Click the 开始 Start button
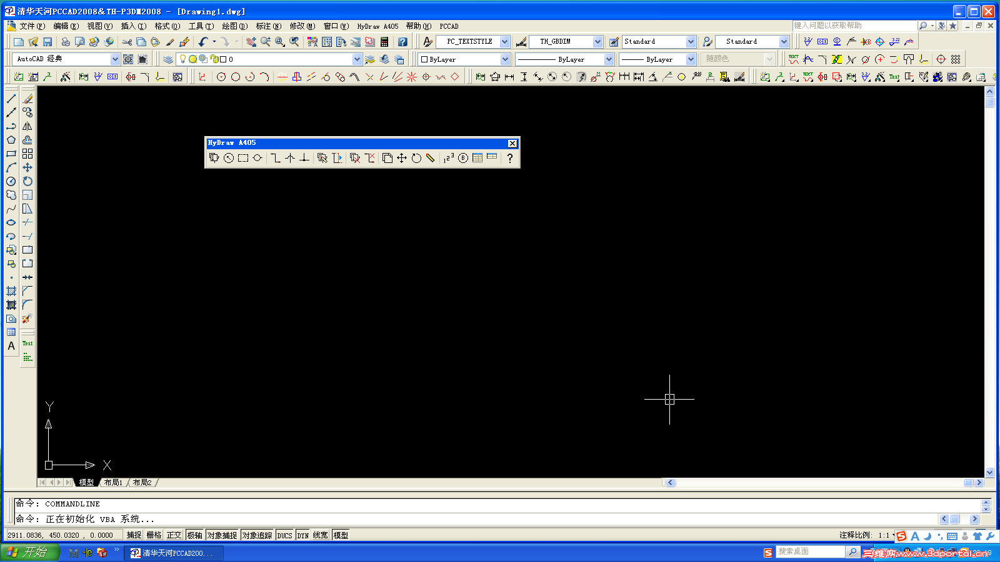 point(30,552)
